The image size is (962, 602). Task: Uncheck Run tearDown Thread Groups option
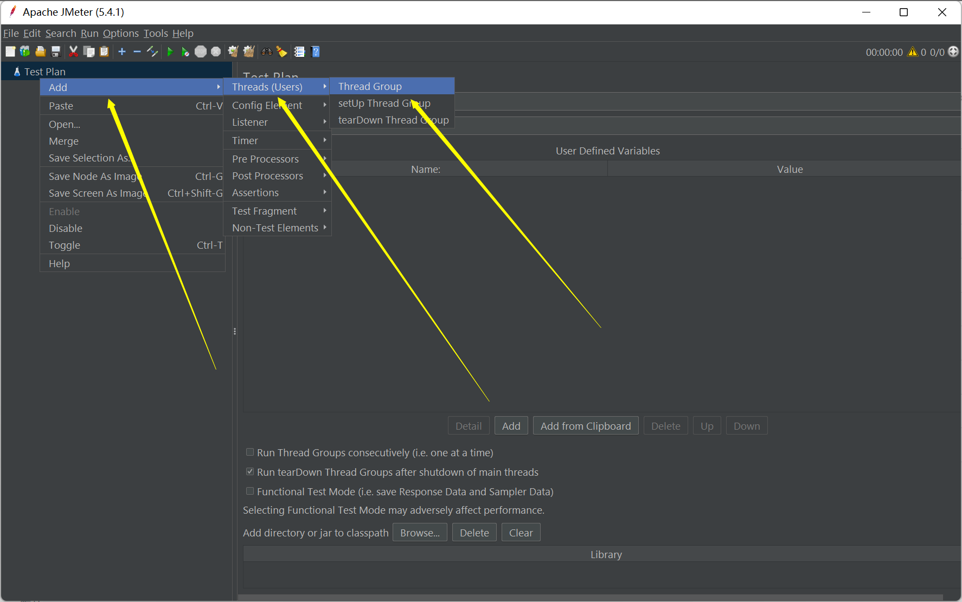click(250, 471)
